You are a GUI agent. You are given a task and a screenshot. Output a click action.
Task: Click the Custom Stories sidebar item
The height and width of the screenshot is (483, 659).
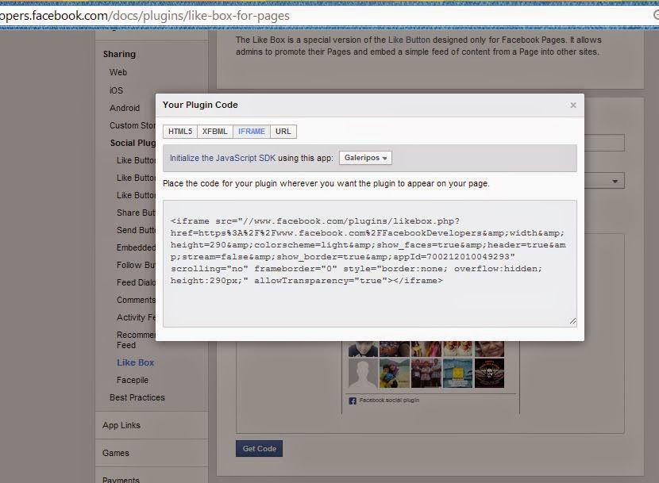point(133,125)
